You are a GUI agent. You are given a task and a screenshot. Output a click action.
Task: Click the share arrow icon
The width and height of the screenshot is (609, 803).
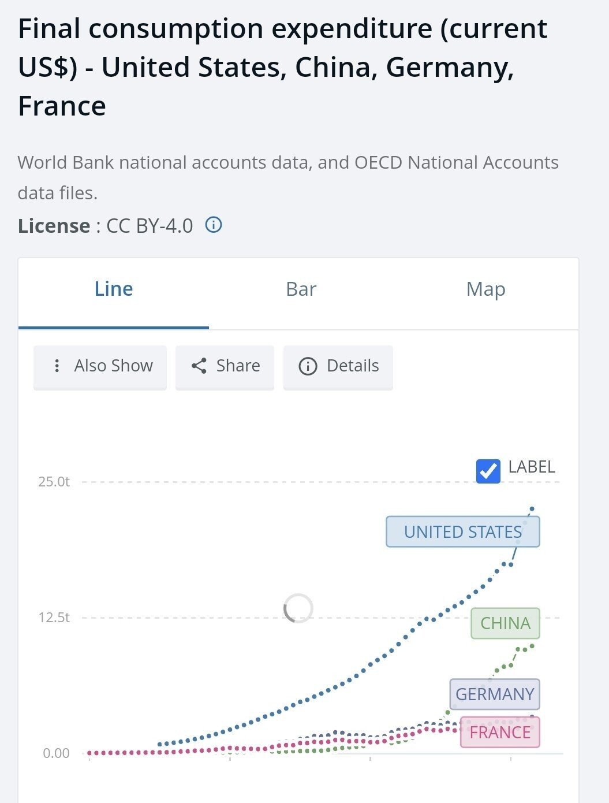pos(199,366)
